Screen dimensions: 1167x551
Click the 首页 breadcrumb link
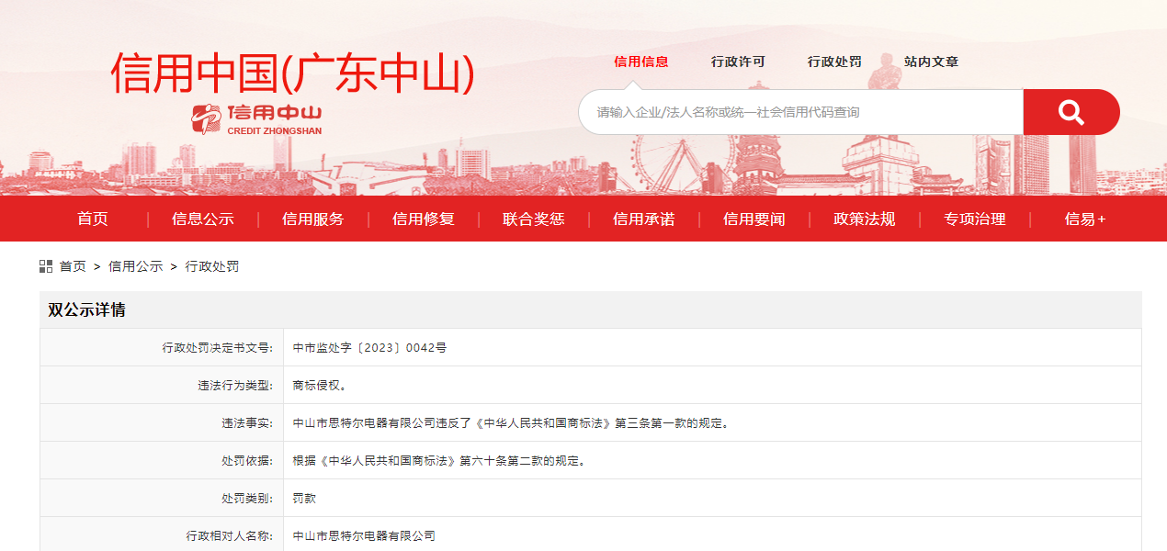point(73,266)
